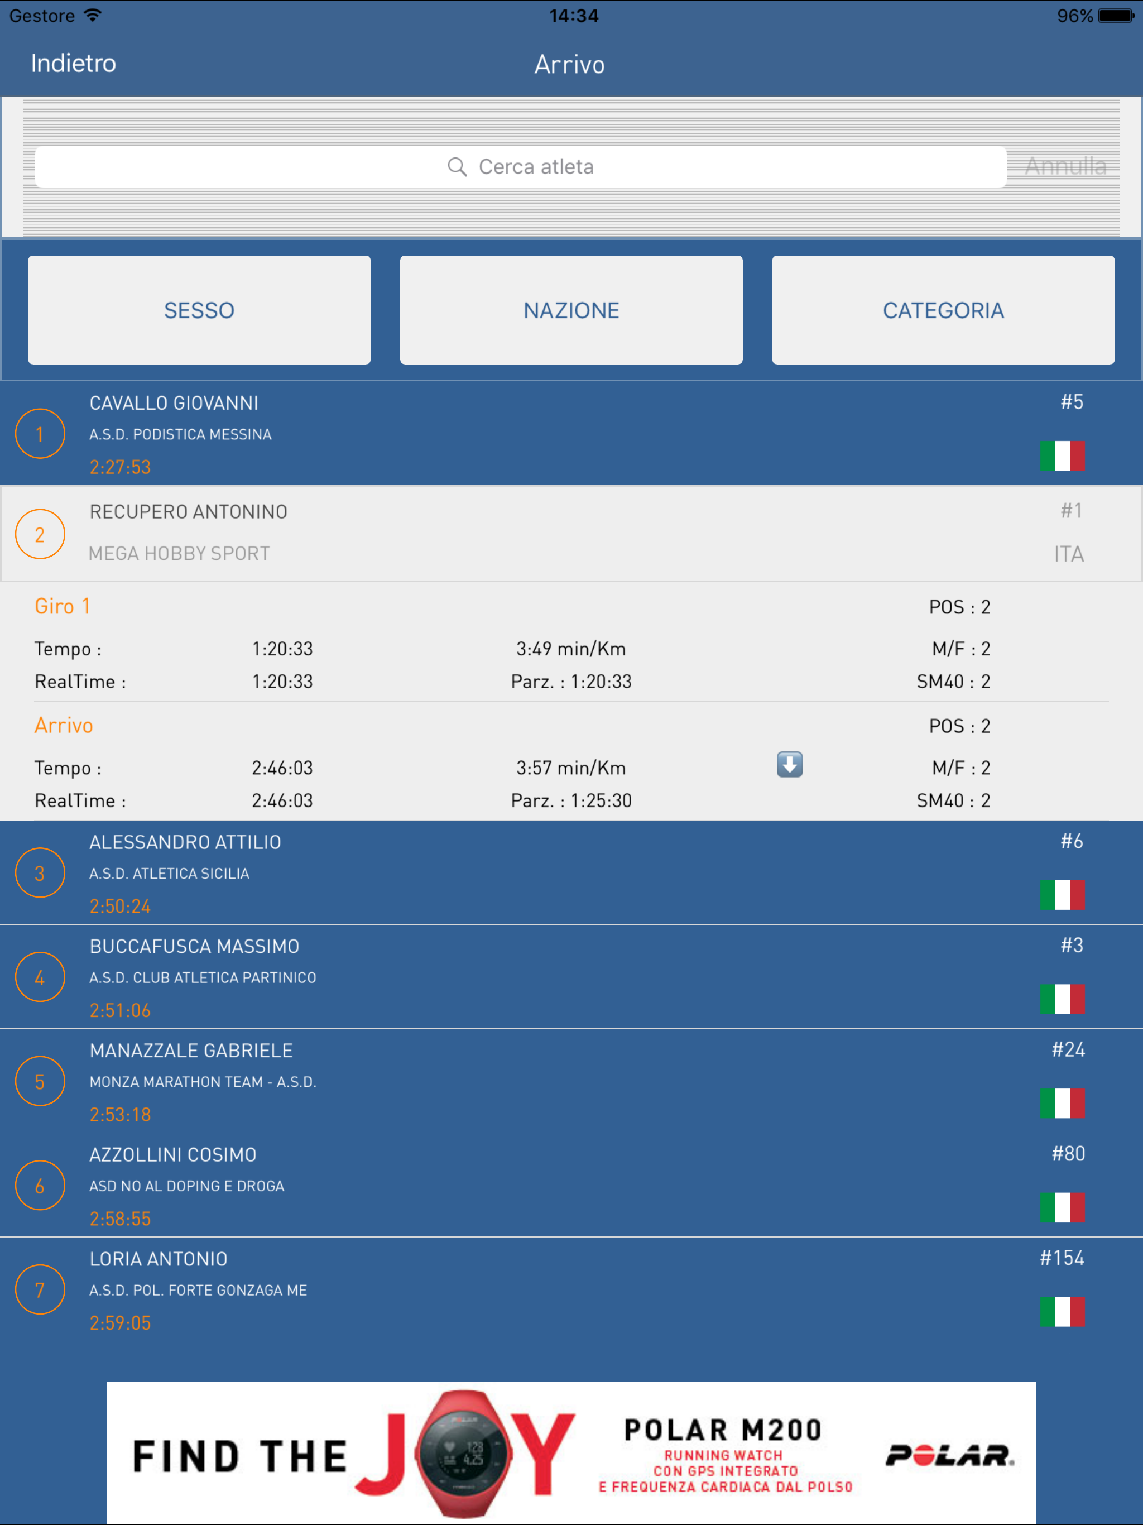Screen dimensions: 1143x1525
Task: Tap the orange circle number 5
Action: 40,1081
